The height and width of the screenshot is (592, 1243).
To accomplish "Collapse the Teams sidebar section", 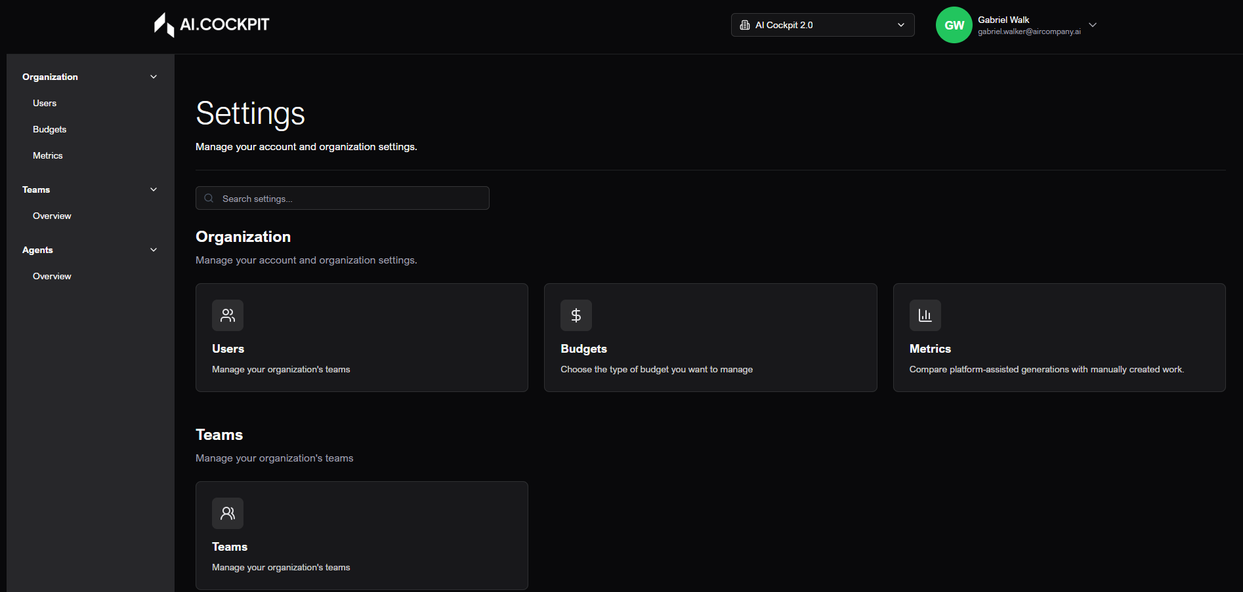I will point(154,189).
